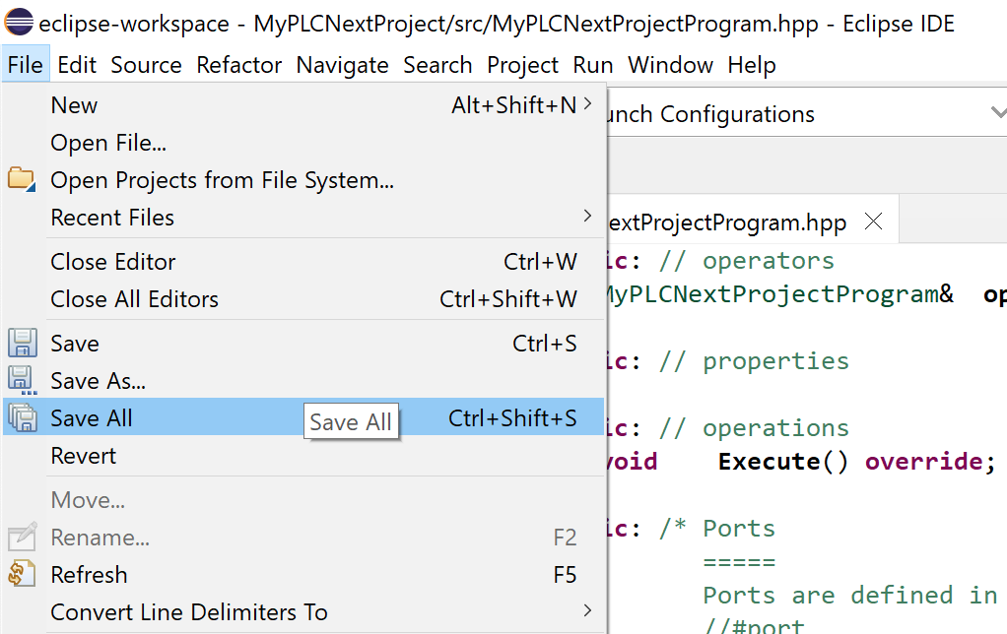Screen dimensions: 1007x634
Task: Select the highlighted Save All entry
Action: tap(303, 417)
